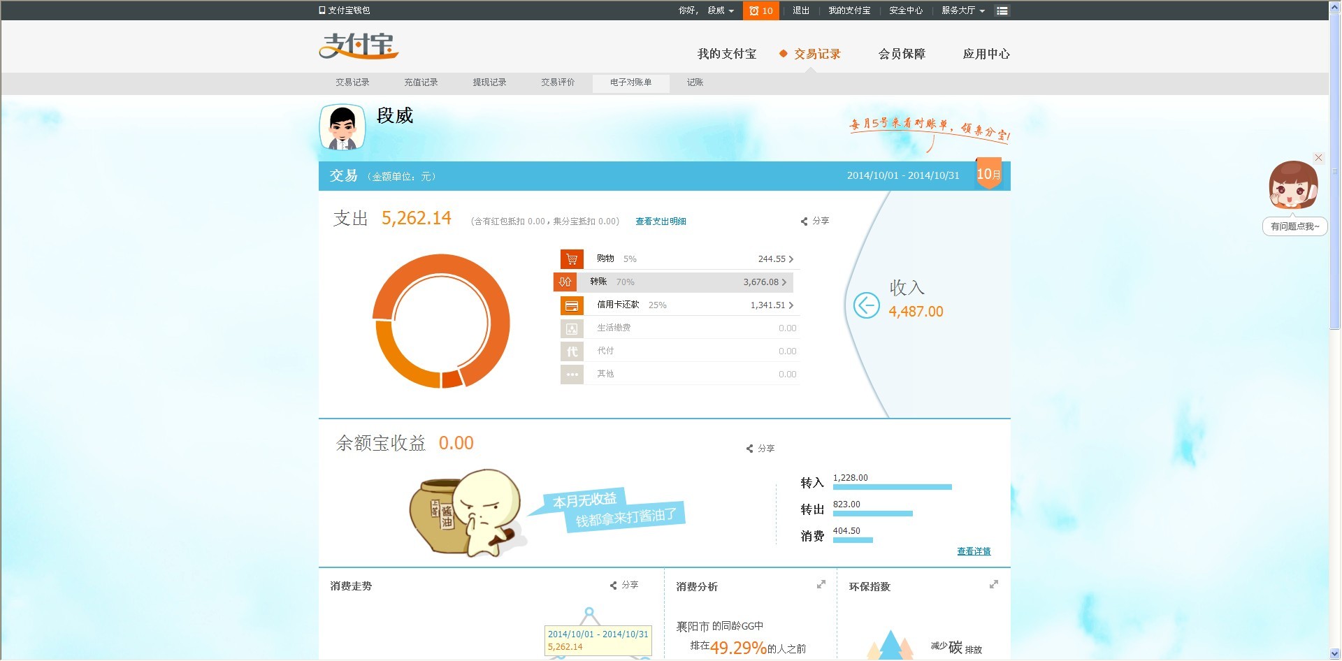Open the 应用中心 main tab
The height and width of the screenshot is (661, 1342).
click(986, 54)
